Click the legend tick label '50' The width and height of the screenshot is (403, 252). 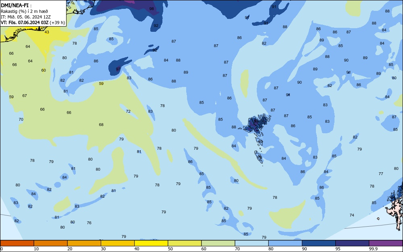click(170, 249)
